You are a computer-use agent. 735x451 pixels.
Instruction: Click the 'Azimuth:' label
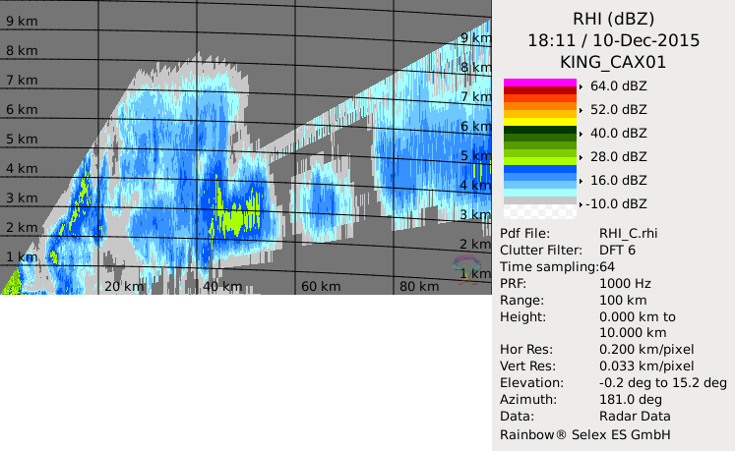click(528, 400)
